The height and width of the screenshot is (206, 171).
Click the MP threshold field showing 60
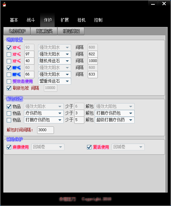(x=29, y=68)
